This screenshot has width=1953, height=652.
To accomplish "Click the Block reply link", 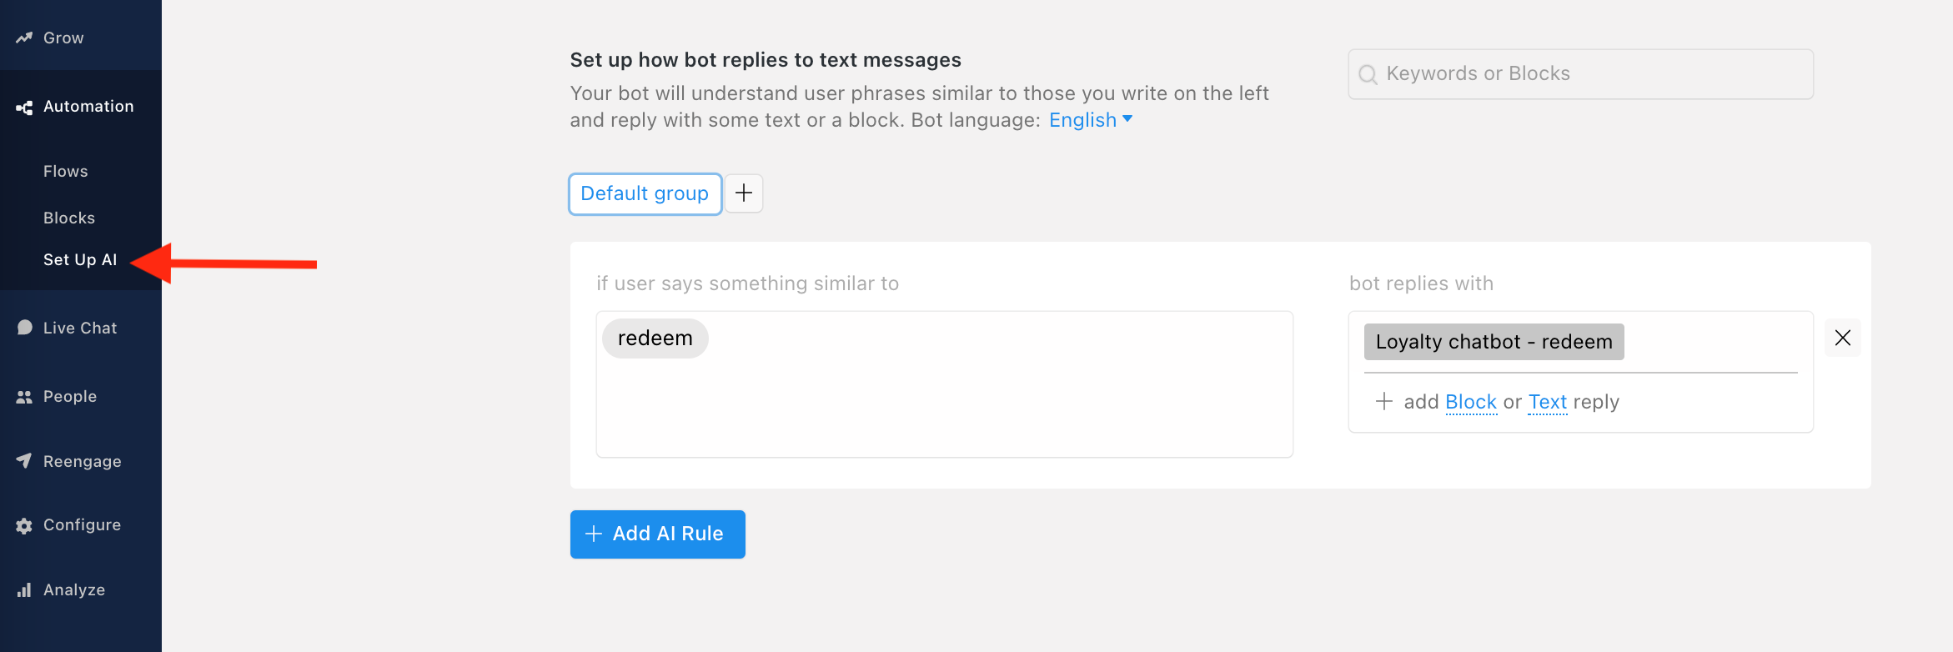I will (1471, 402).
